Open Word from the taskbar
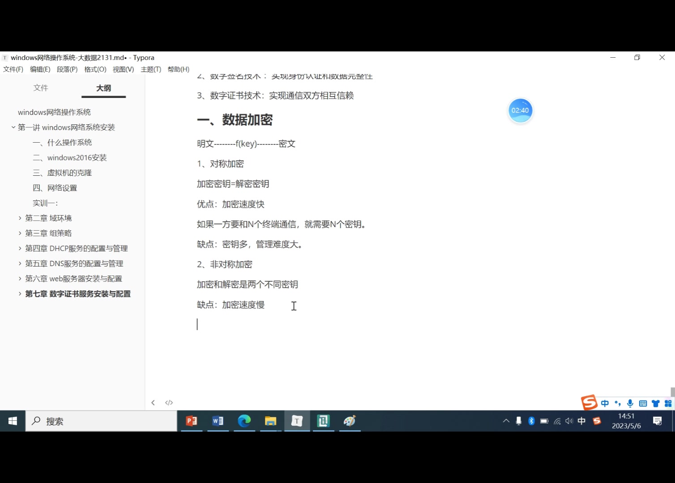The height and width of the screenshot is (483, 675). [x=218, y=421]
